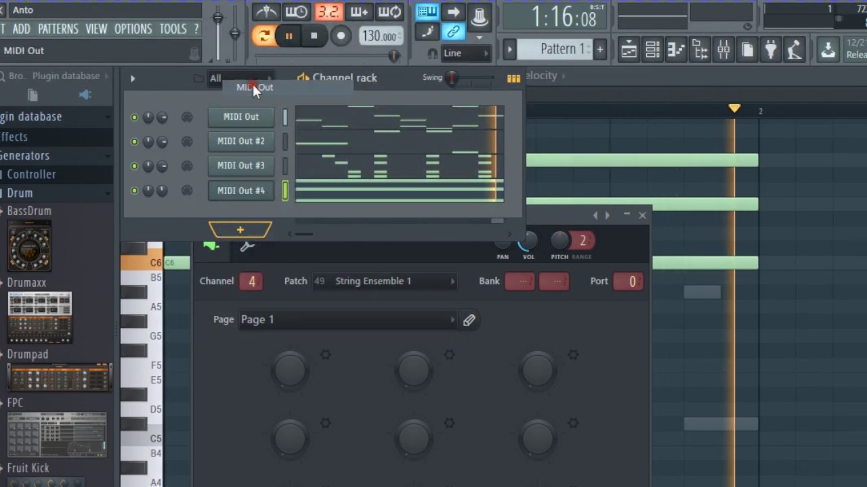Screen dimensions: 867x487
Task: Open the Browser view icon
Action: click(700, 49)
